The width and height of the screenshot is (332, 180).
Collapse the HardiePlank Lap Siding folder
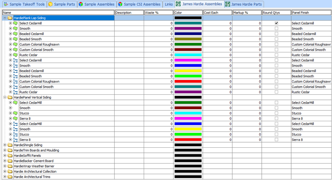(5, 18)
